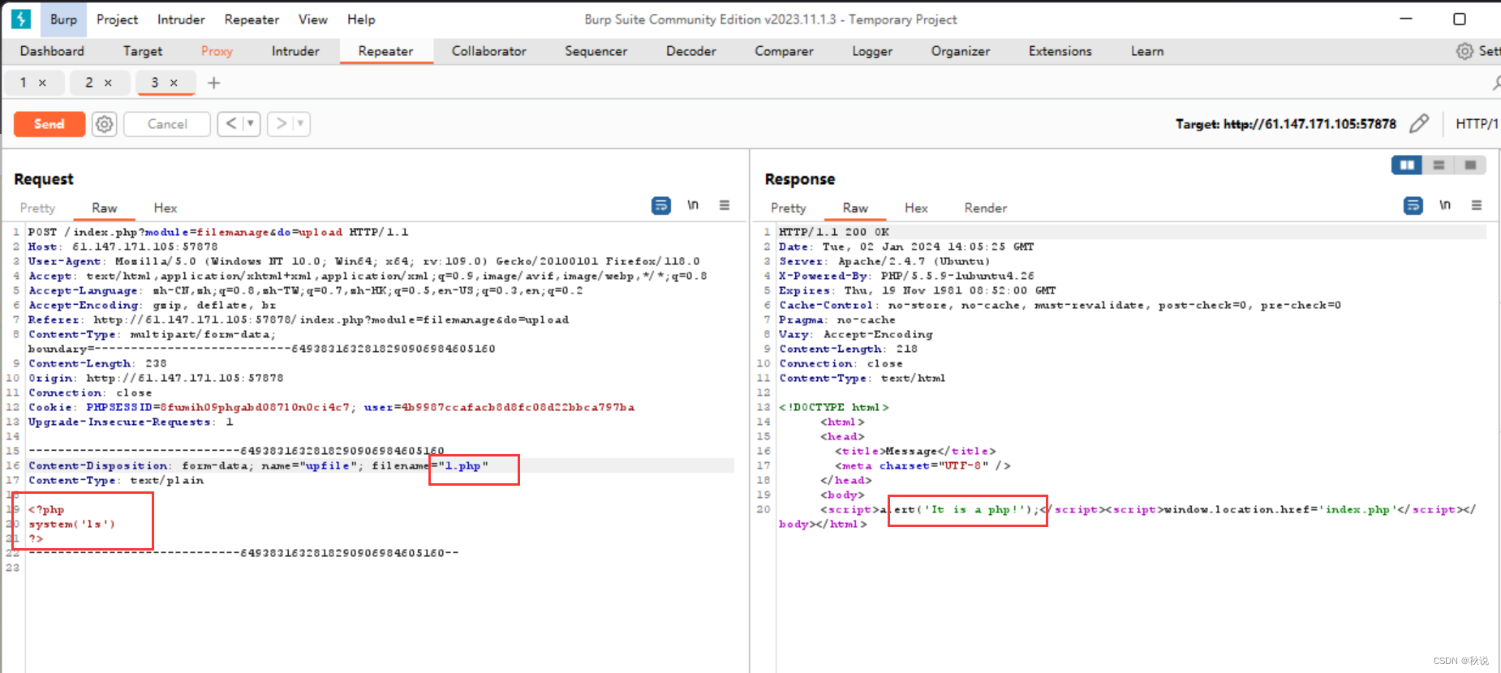This screenshot has width=1501, height=673.
Task: Open the Burp menu
Action: tap(63, 19)
